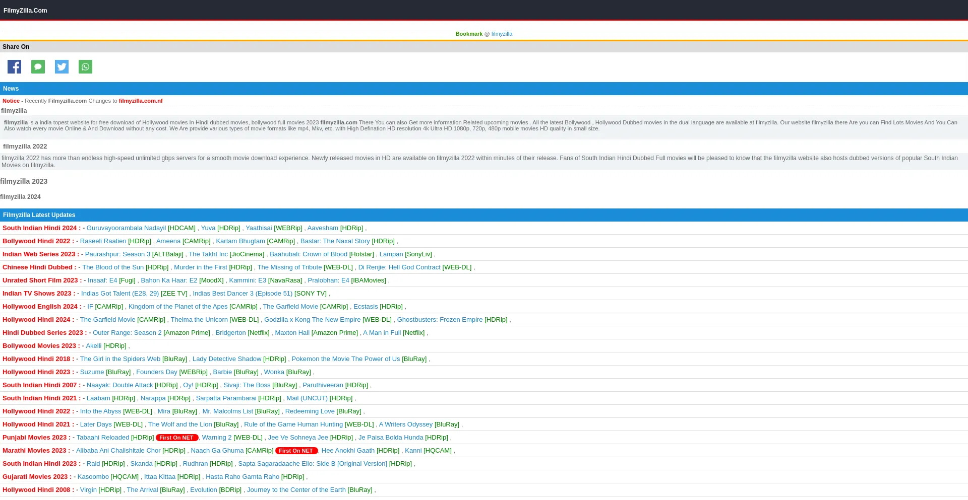Open Hollywood Hindi 2018 category

(36, 359)
